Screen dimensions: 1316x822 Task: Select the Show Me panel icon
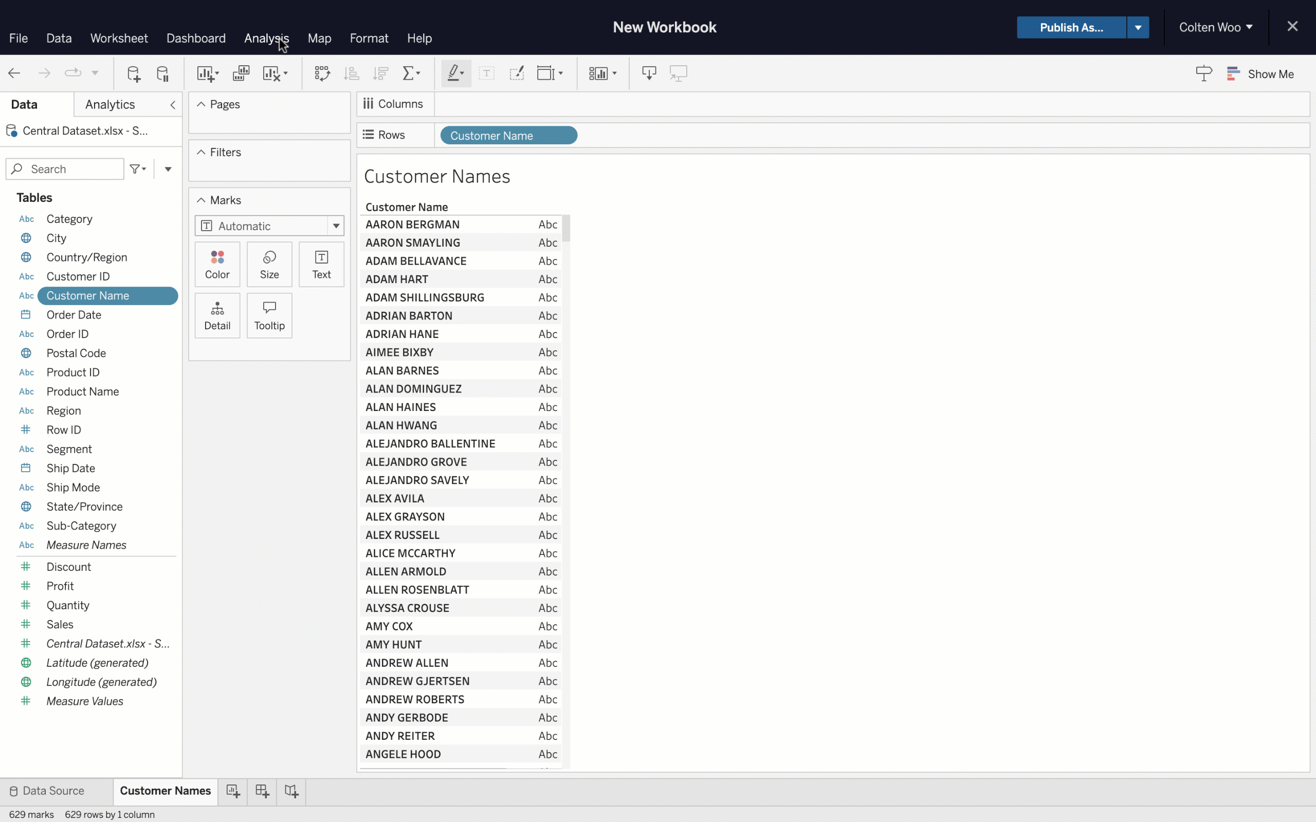tap(1234, 74)
